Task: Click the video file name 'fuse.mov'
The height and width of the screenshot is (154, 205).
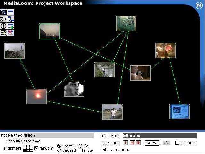Action: 32,141
